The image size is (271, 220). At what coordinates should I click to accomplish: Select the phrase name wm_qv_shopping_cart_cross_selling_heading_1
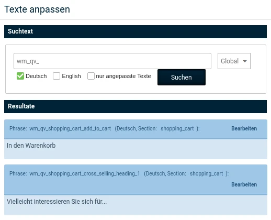tap(85, 173)
